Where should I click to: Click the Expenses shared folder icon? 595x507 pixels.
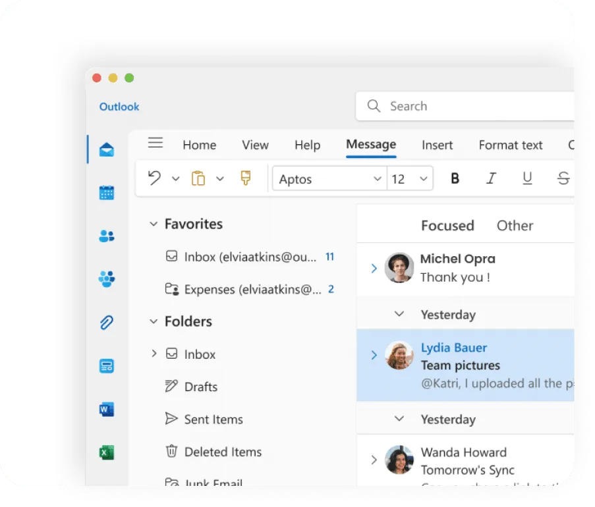click(x=172, y=289)
